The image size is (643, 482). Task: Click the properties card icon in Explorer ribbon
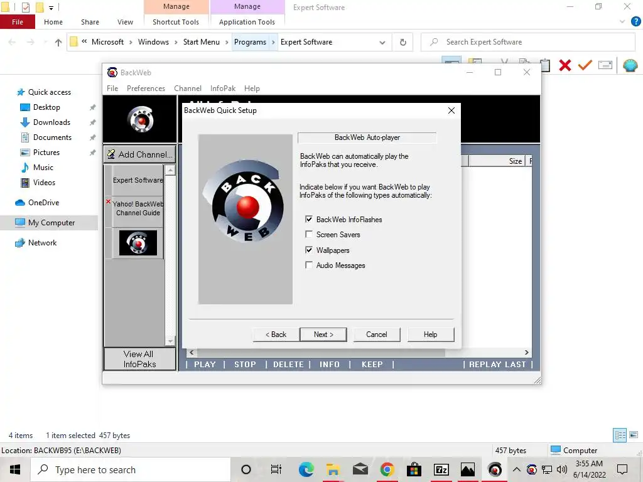click(x=605, y=65)
